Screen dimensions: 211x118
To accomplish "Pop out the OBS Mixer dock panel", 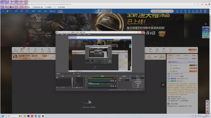I will pyautogui.click(x=117, y=76).
